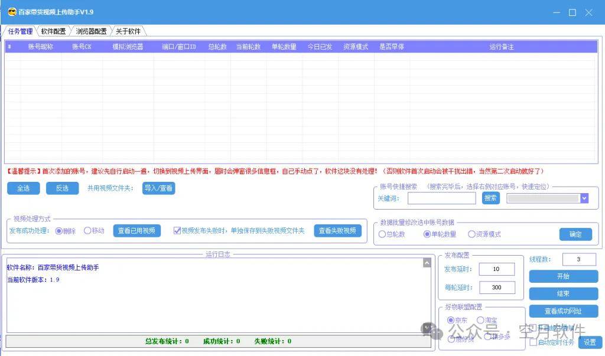Image resolution: width=605 pixels, height=356 pixels.
Task: Click the scroll-up arrow on the log panel
Action: tap(427, 263)
